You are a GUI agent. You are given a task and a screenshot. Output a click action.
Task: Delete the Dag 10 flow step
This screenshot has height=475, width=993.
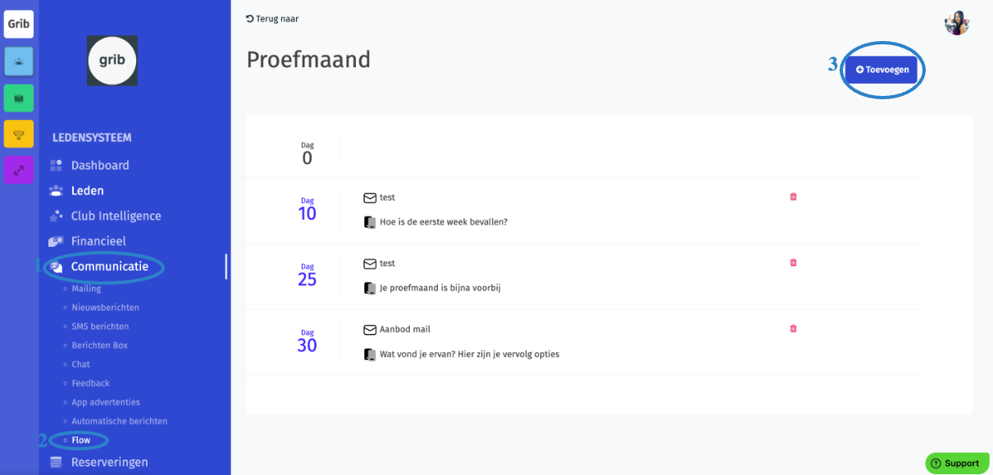coord(793,197)
